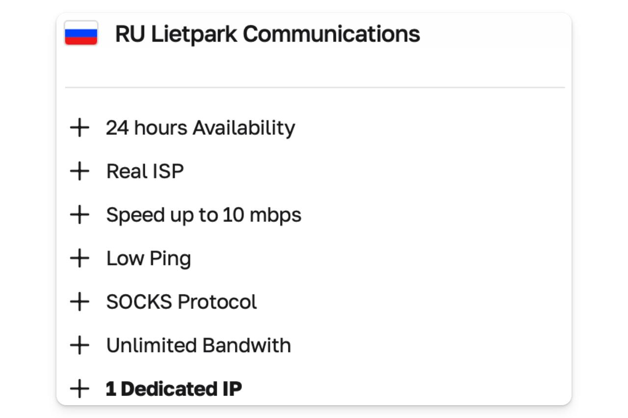The height and width of the screenshot is (418, 628).
Task: Click the plus icon beside SOCKS Protocol
Action: pos(79,302)
